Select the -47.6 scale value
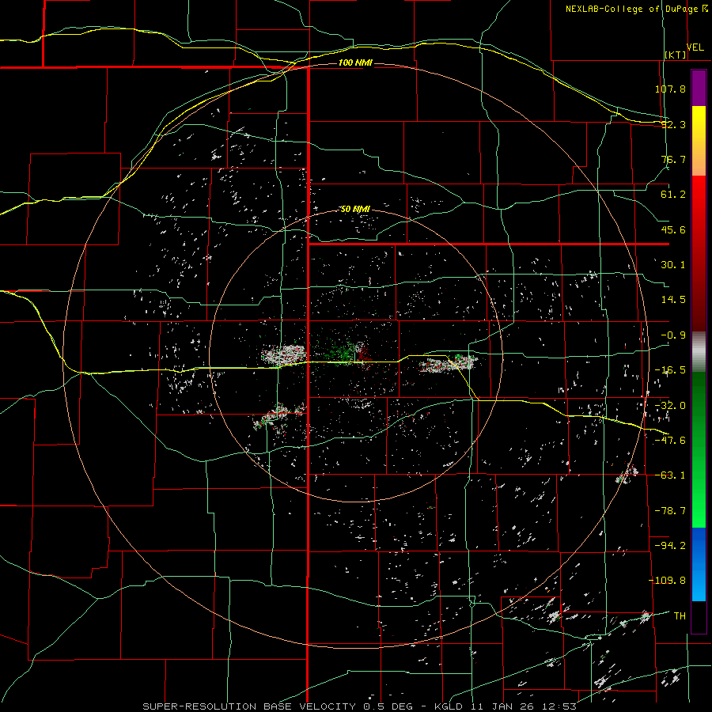The height and width of the screenshot is (712, 712). [670, 441]
